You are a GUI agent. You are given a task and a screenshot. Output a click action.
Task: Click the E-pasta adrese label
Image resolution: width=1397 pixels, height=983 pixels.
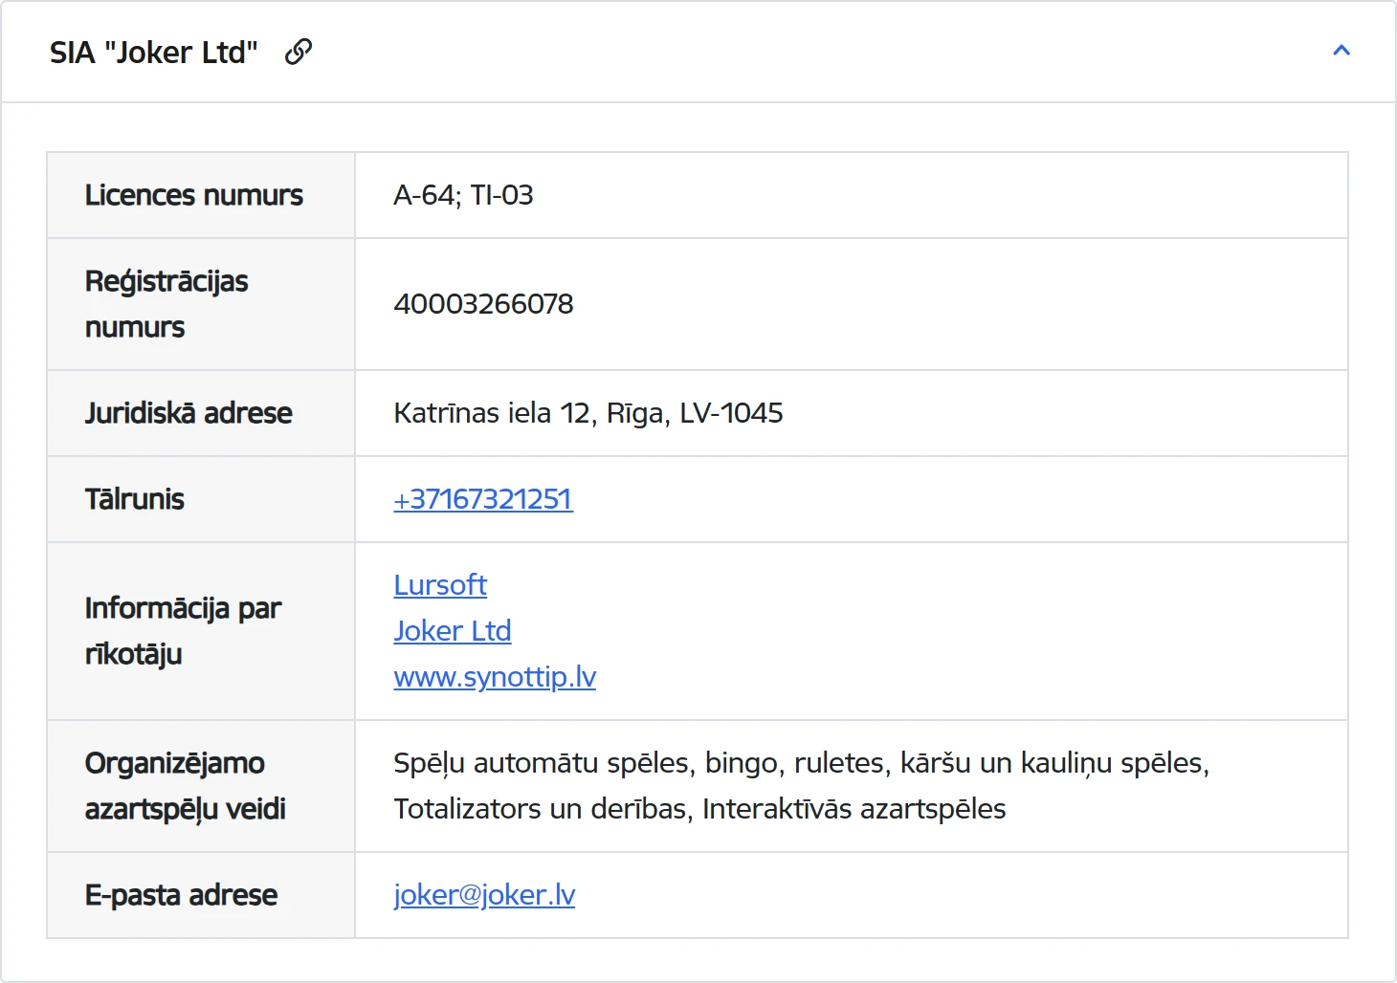tap(181, 895)
